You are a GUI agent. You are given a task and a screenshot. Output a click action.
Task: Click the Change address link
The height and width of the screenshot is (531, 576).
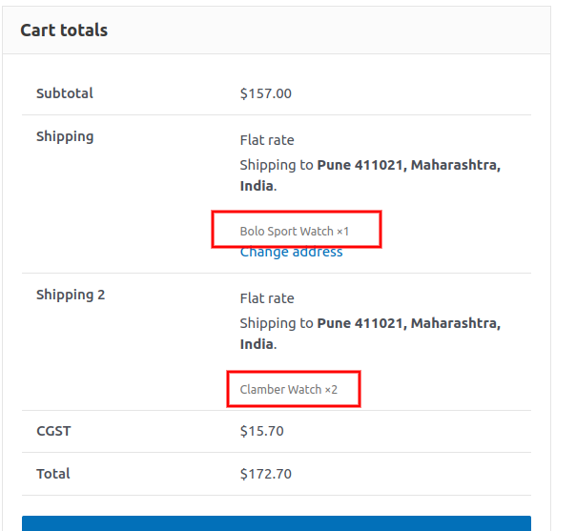click(291, 253)
